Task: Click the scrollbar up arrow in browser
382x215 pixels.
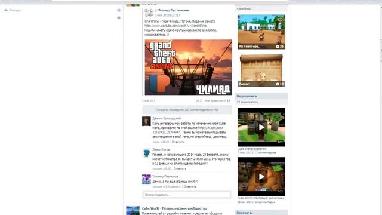Action: click(381, 7)
